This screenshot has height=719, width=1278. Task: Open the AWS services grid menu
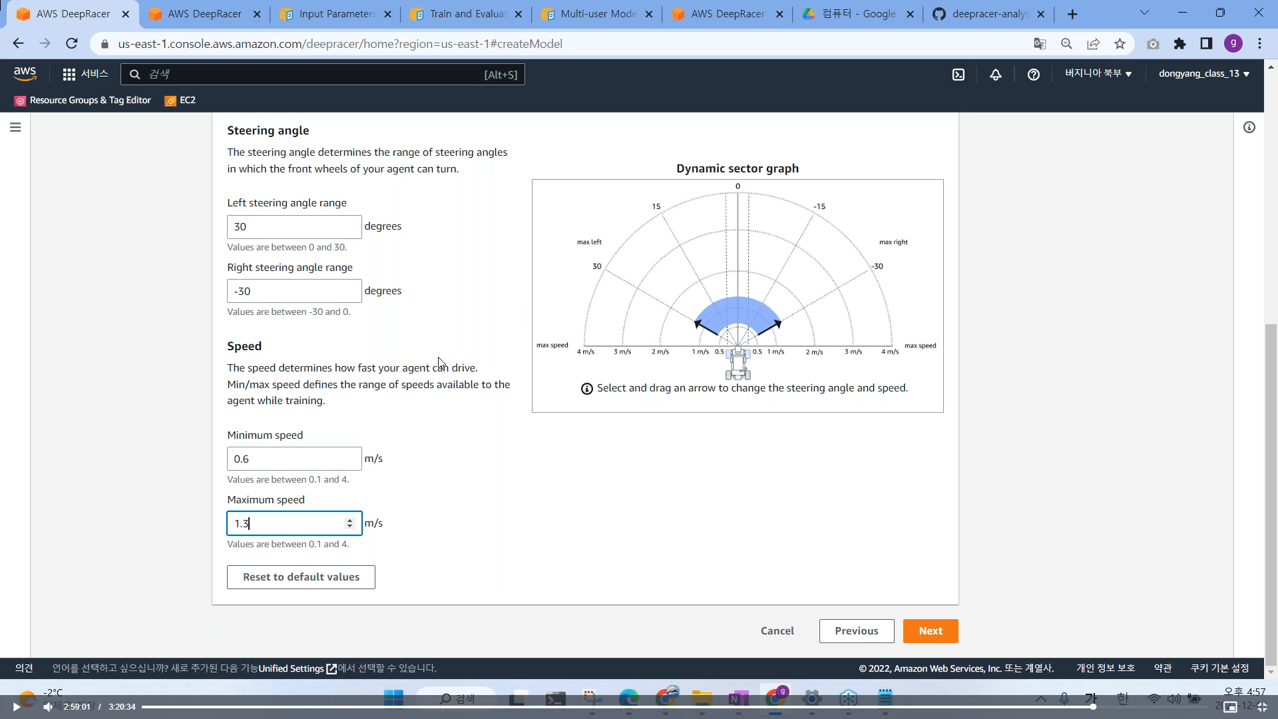[69, 75]
